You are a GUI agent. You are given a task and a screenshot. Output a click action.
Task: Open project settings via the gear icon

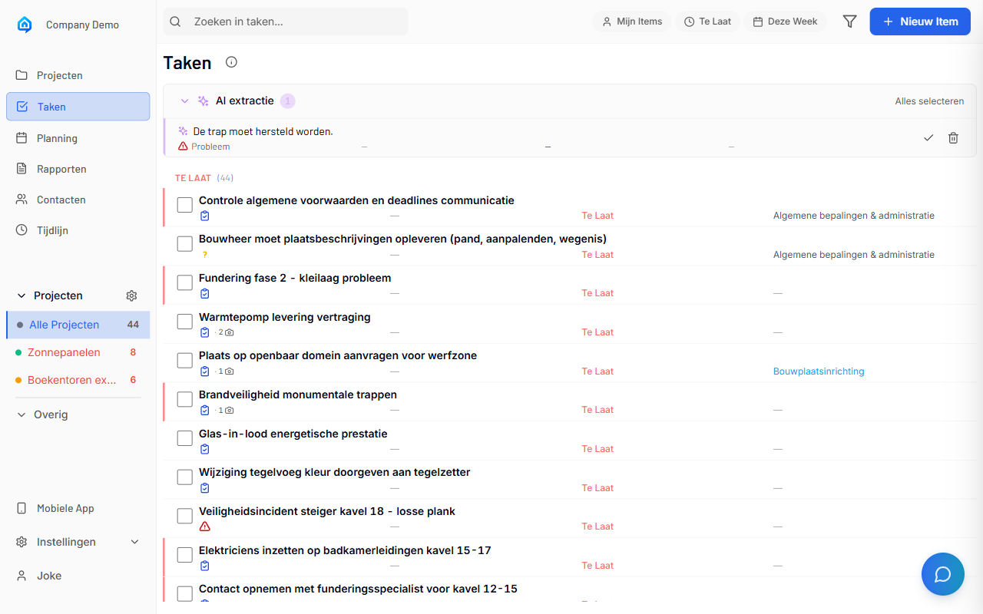pos(131,295)
